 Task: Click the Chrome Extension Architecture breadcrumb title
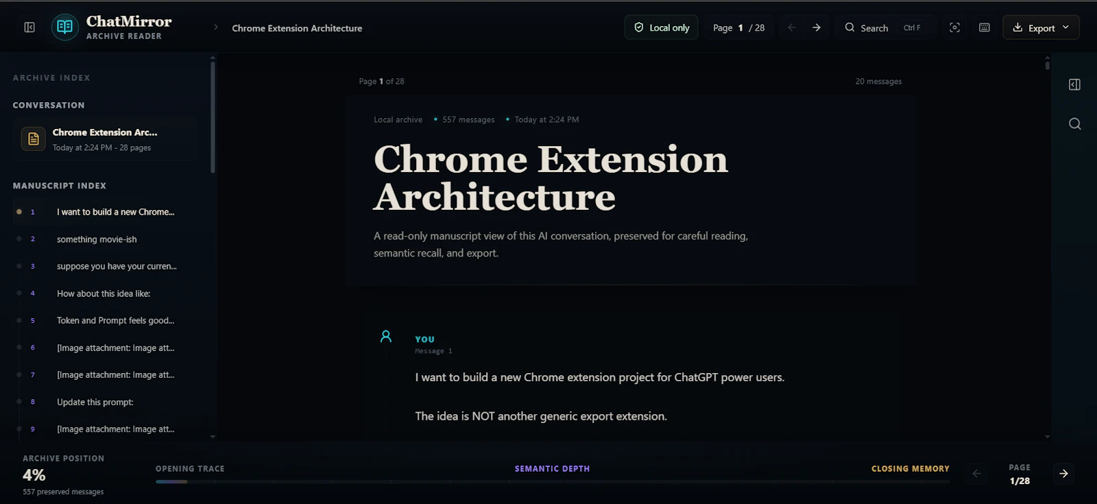coord(297,28)
